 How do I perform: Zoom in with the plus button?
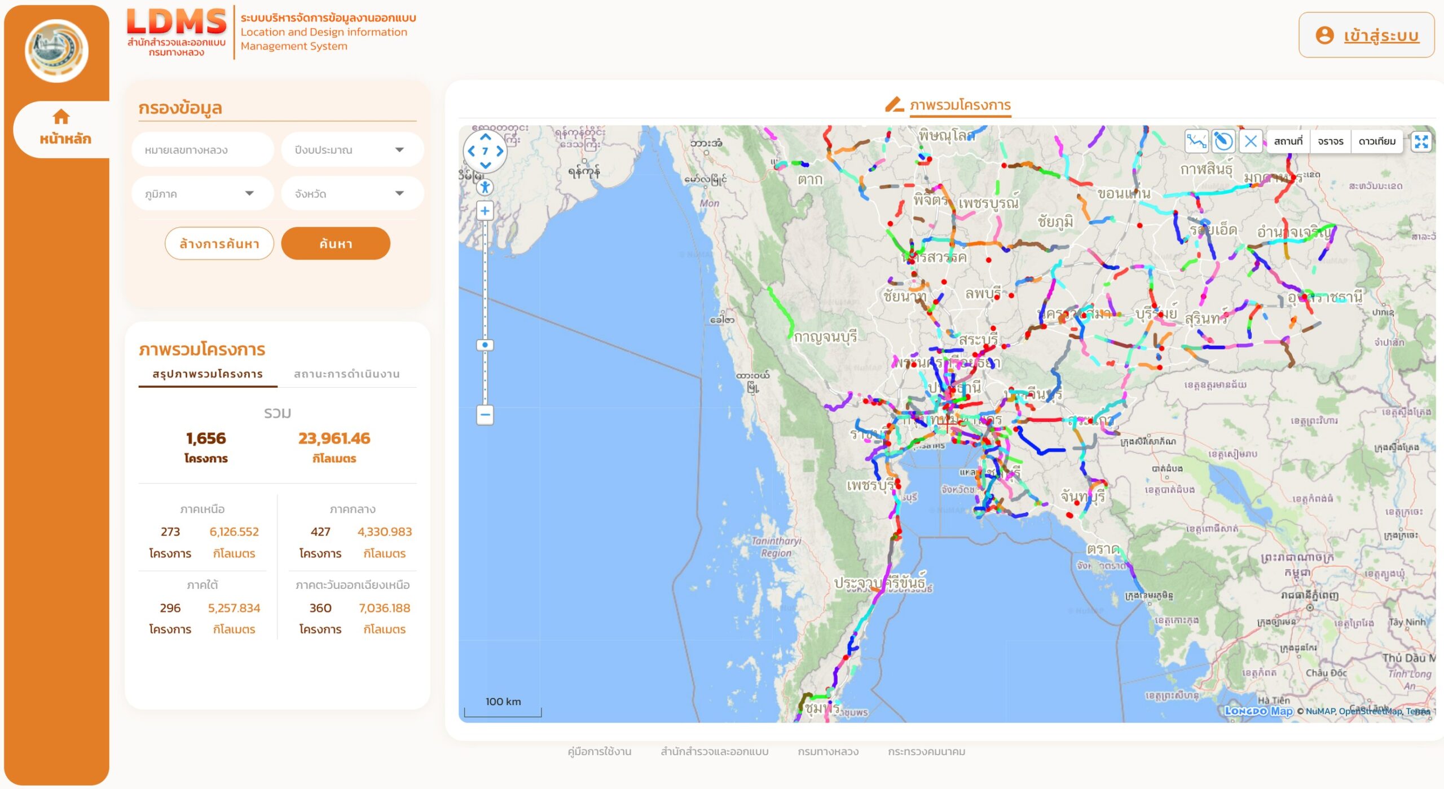tap(485, 211)
